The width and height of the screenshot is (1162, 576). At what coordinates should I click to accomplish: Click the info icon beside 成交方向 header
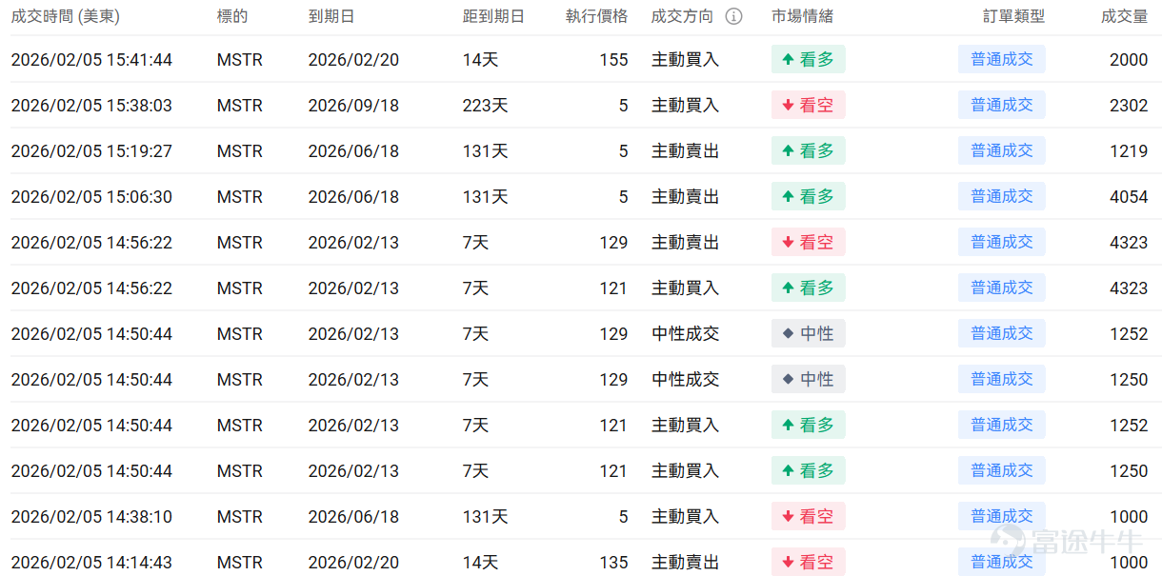pyautogui.click(x=733, y=16)
